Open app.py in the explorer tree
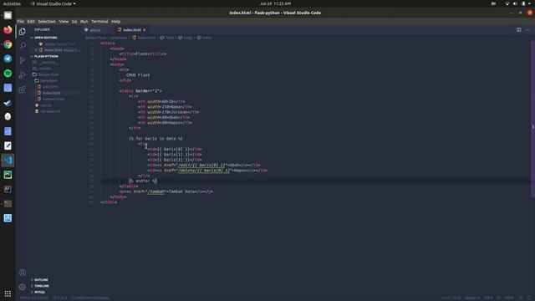The width and height of the screenshot is (535, 301). pyautogui.click(x=46, y=105)
